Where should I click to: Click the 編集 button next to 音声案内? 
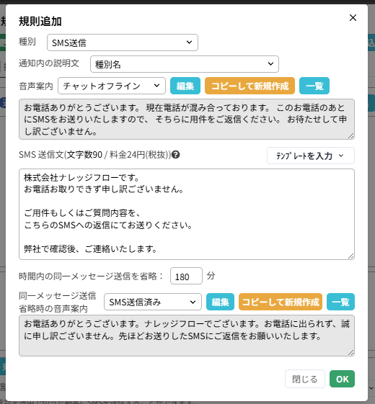click(185, 86)
